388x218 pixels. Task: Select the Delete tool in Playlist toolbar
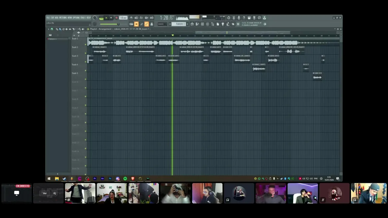coord(63,29)
